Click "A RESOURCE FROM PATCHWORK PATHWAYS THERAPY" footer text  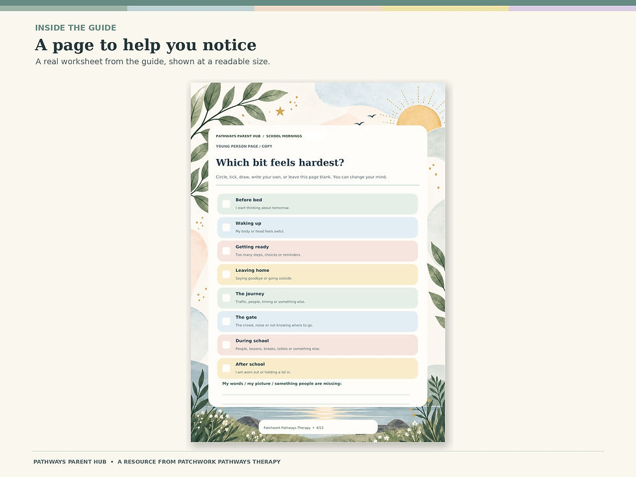[199, 462]
